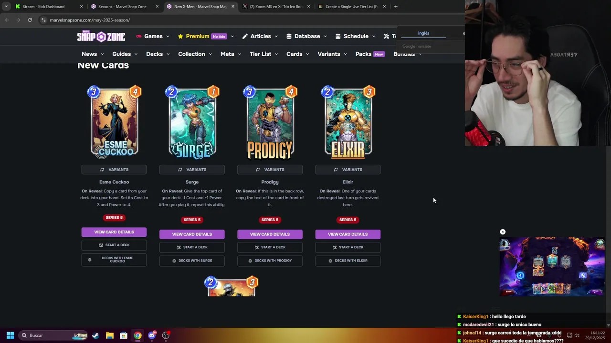Open File Explorer from the taskbar
This screenshot has width=611, height=343.
coord(109,335)
